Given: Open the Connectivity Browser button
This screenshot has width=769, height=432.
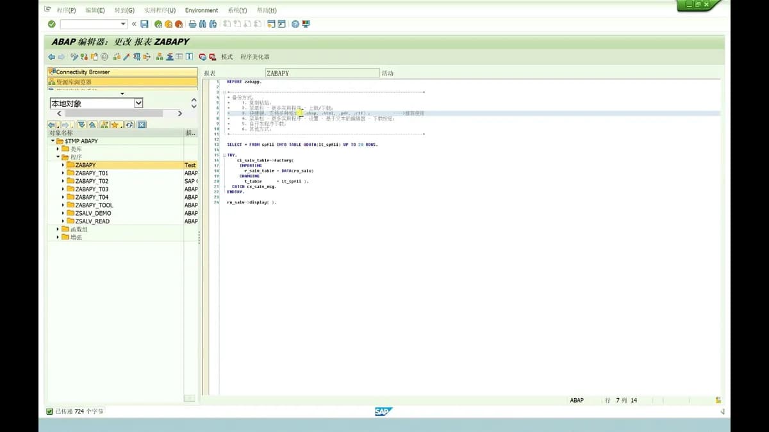Looking at the screenshot, I should [122, 72].
